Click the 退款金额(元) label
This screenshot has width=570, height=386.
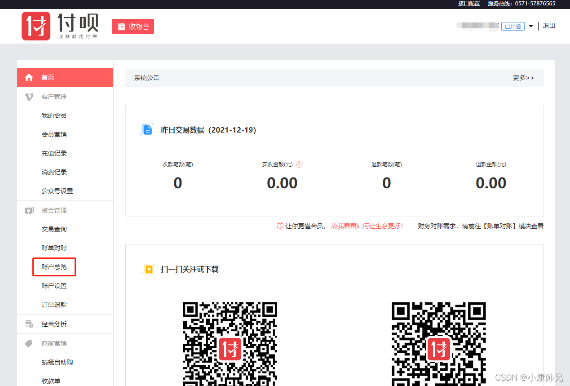[491, 164]
